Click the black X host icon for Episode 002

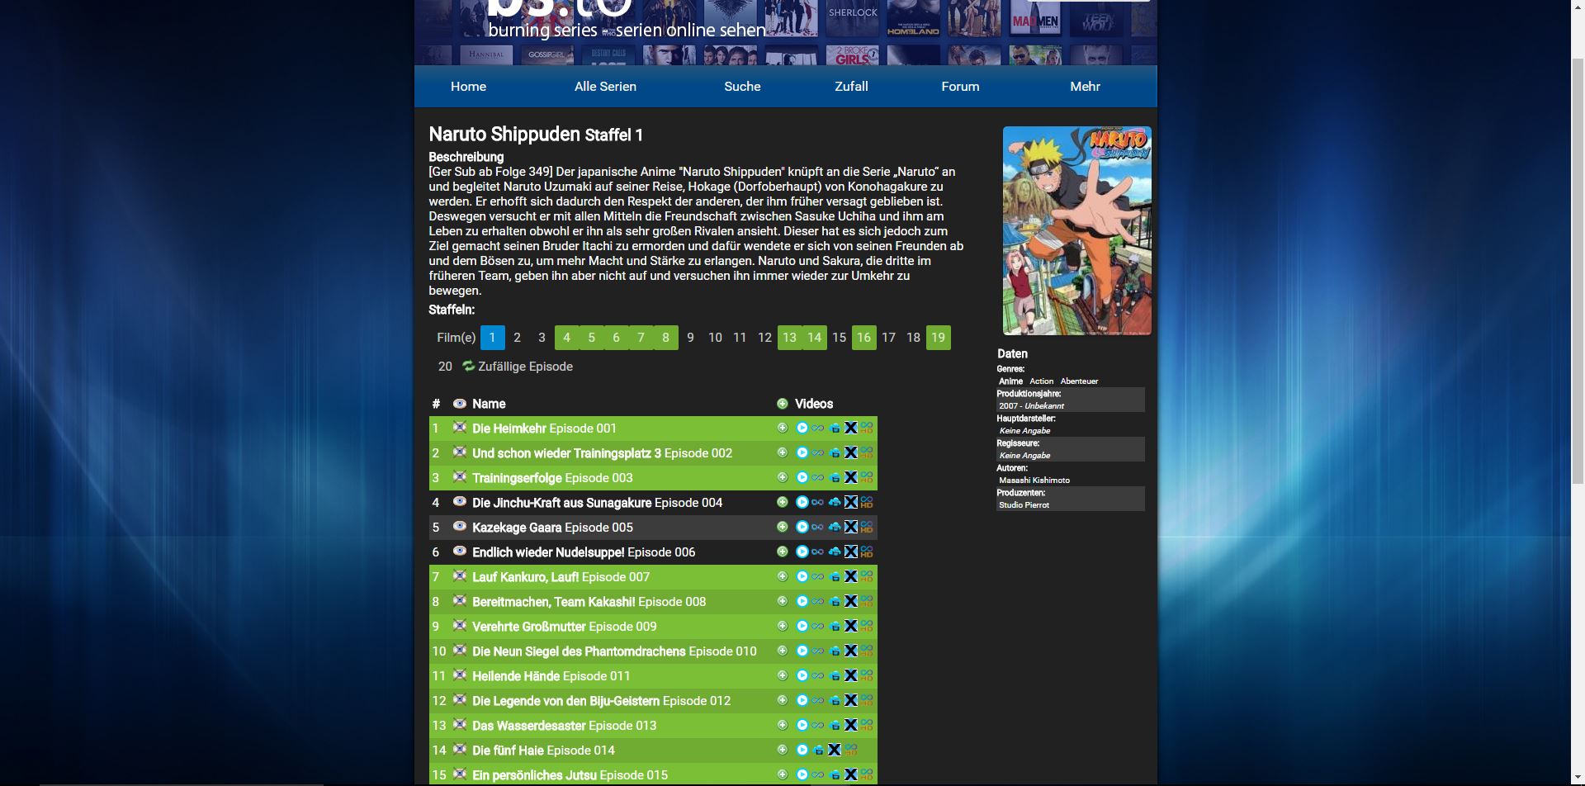[x=850, y=452]
